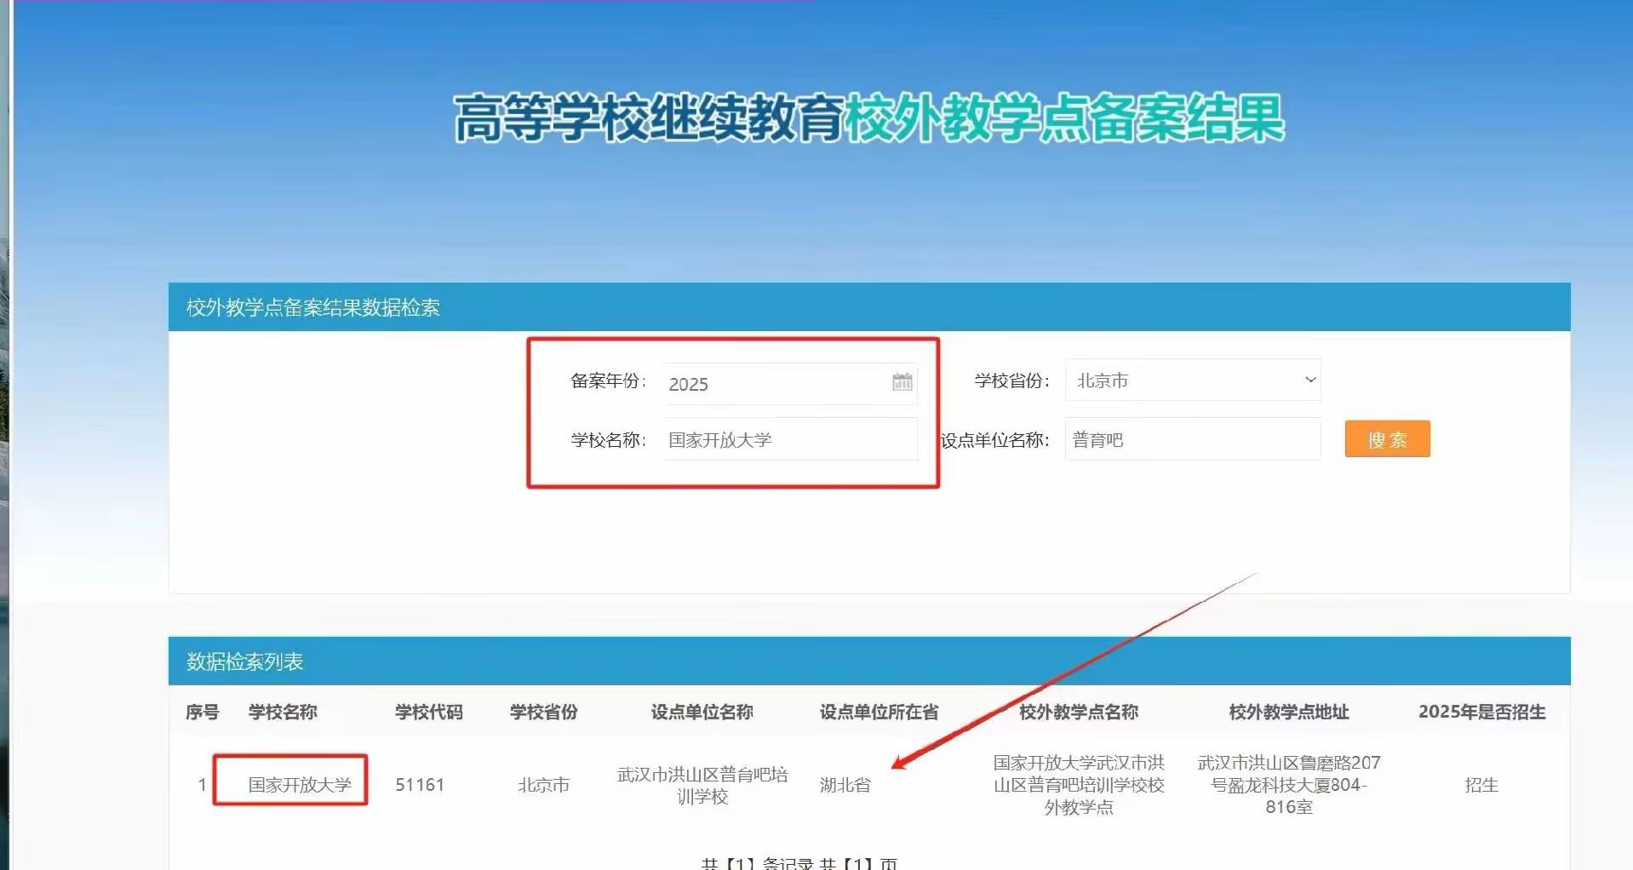
Task: Click the 备案年份 field showing 2025
Action: click(789, 383)
